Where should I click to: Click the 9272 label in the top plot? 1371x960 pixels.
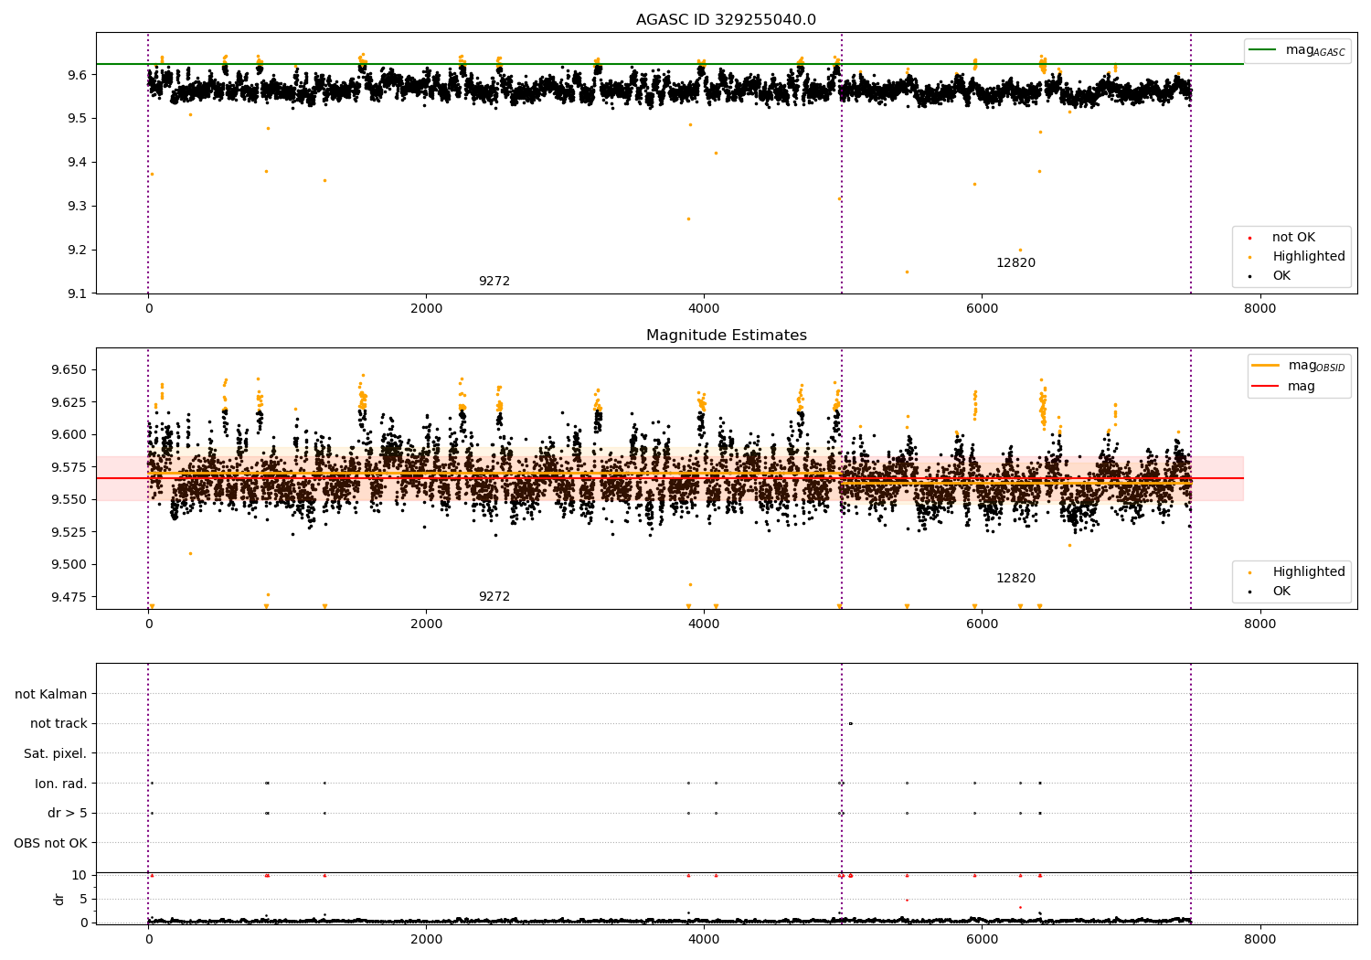click(494, 282)
